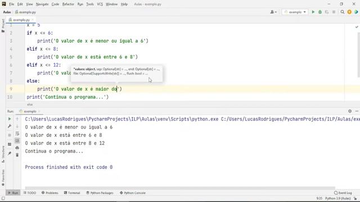The height and width of the screenshot is (202, 360).
Task: Start debugging with the bug icon
Action: (320, 12)
